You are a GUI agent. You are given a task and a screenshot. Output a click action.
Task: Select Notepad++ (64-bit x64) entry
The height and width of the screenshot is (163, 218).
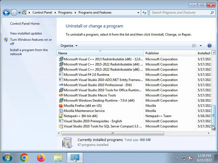80,116
